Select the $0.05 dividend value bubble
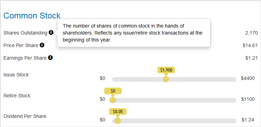 point(118,112)
